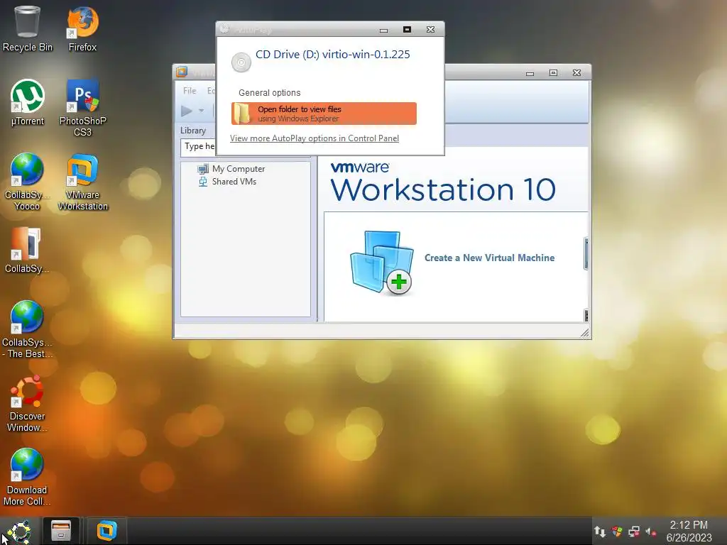Select the VMware Workstation desktop shortcut
727x545 pixels.
[82, 182]
